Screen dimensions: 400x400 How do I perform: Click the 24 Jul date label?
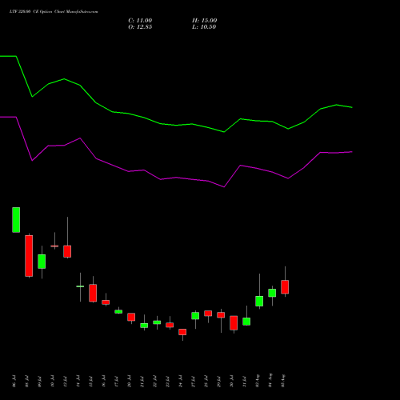tap(181, 381)
